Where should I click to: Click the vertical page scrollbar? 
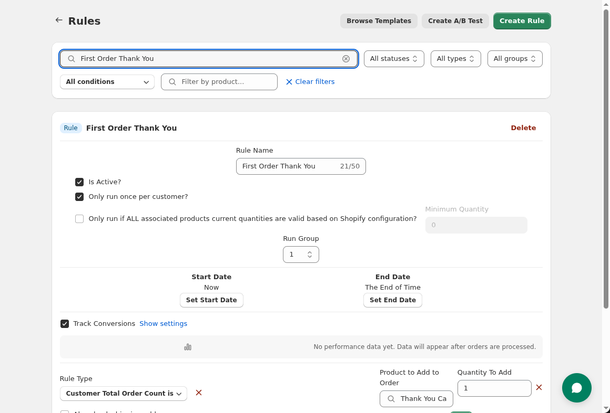click(x=606, y=159)
